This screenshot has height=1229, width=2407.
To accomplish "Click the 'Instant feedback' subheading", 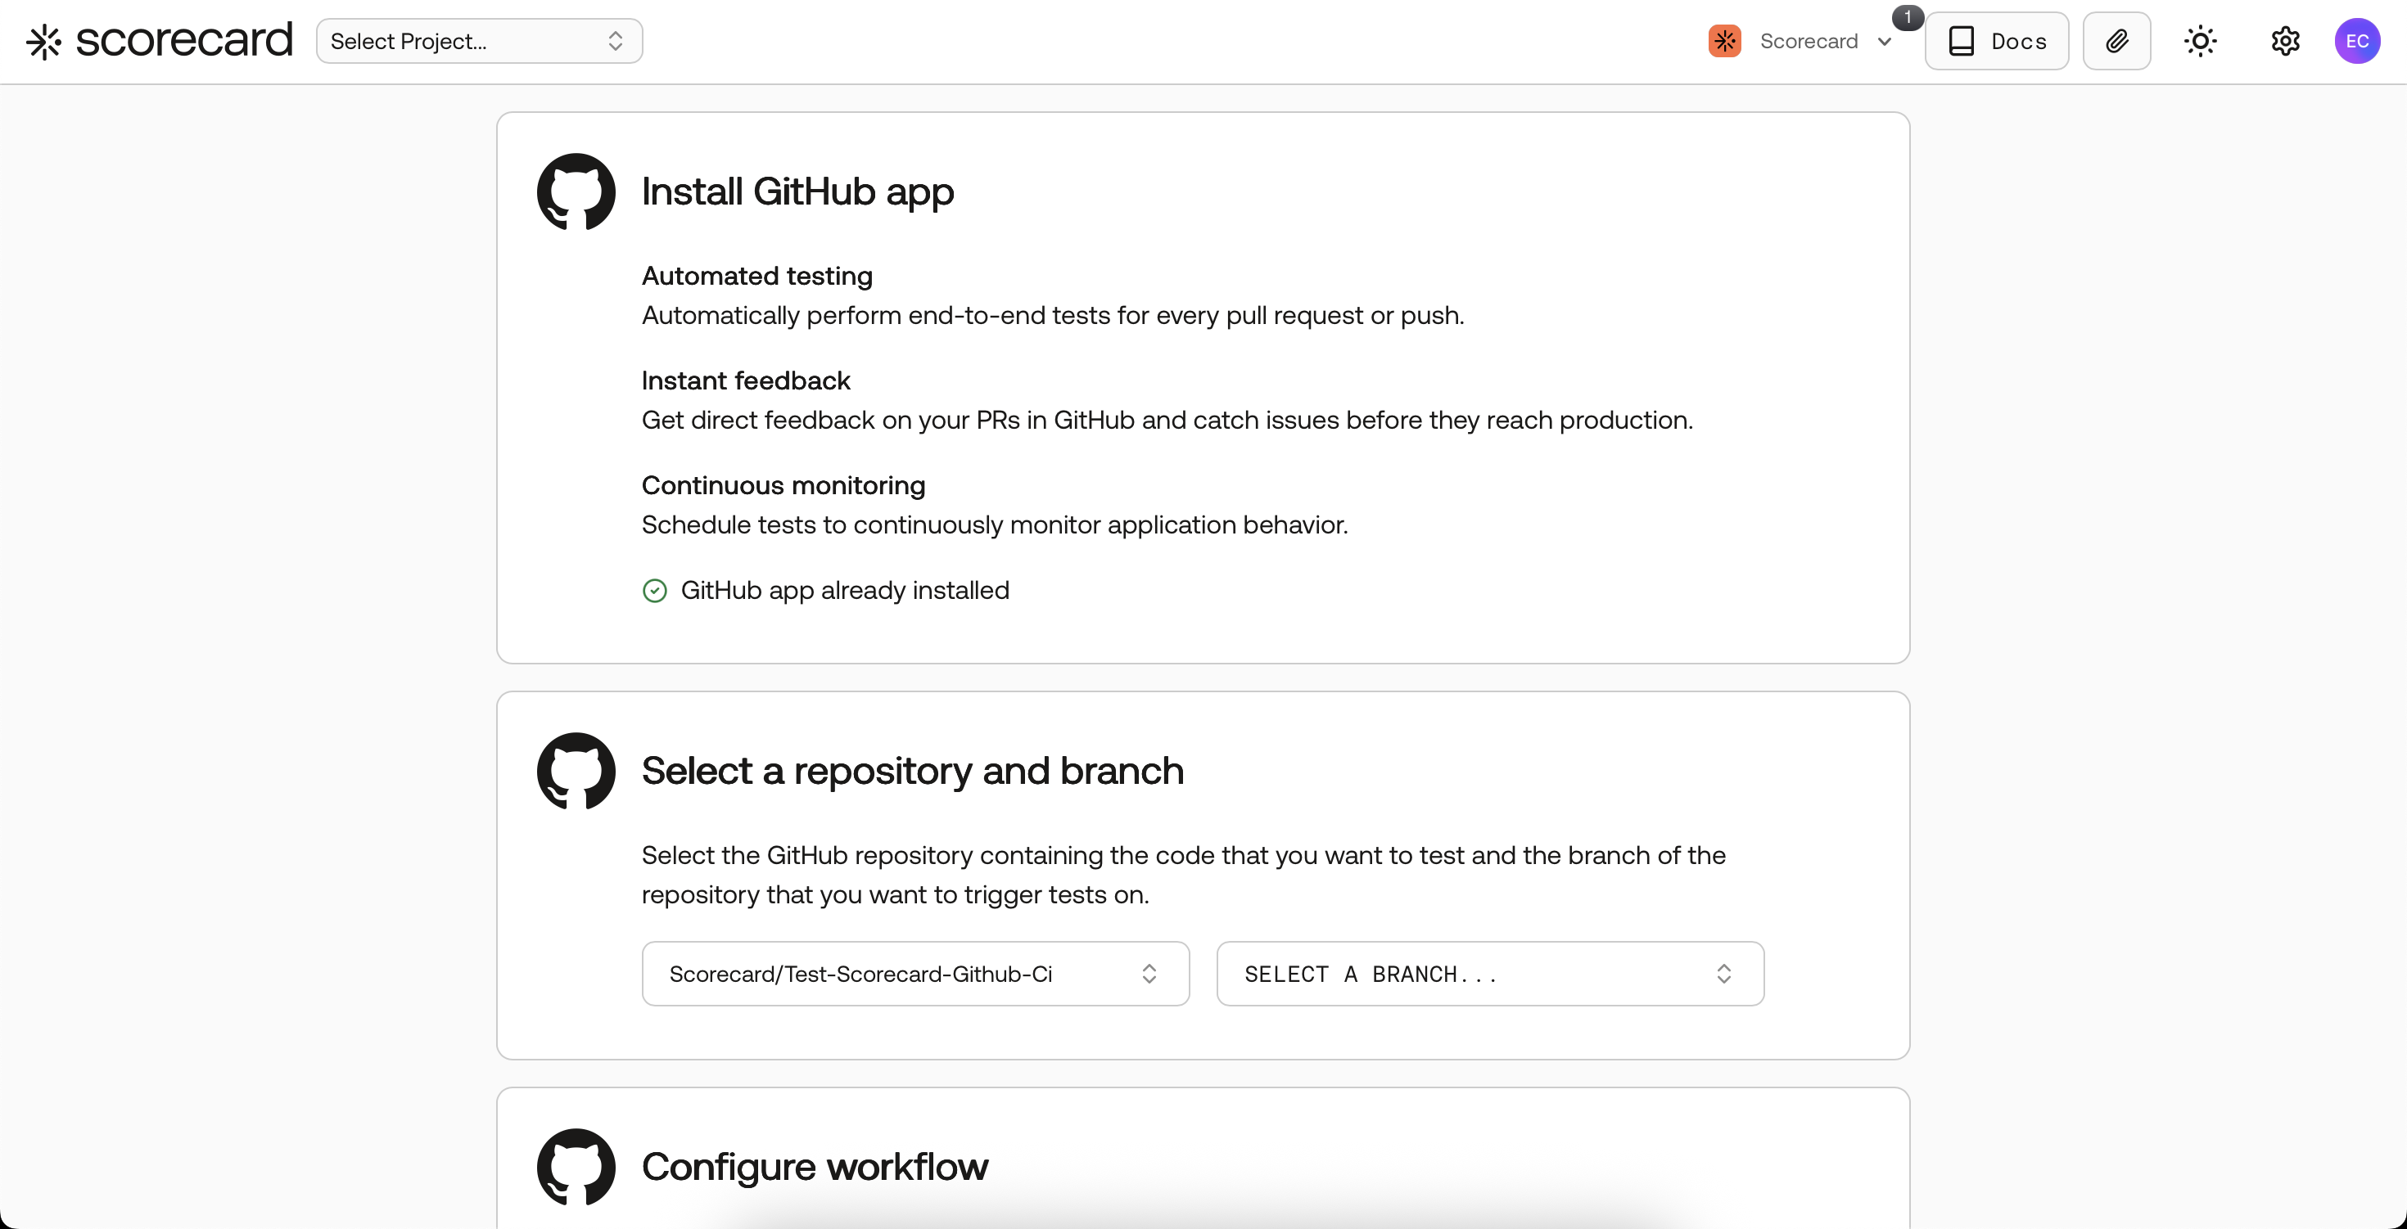I will point(747,380).
